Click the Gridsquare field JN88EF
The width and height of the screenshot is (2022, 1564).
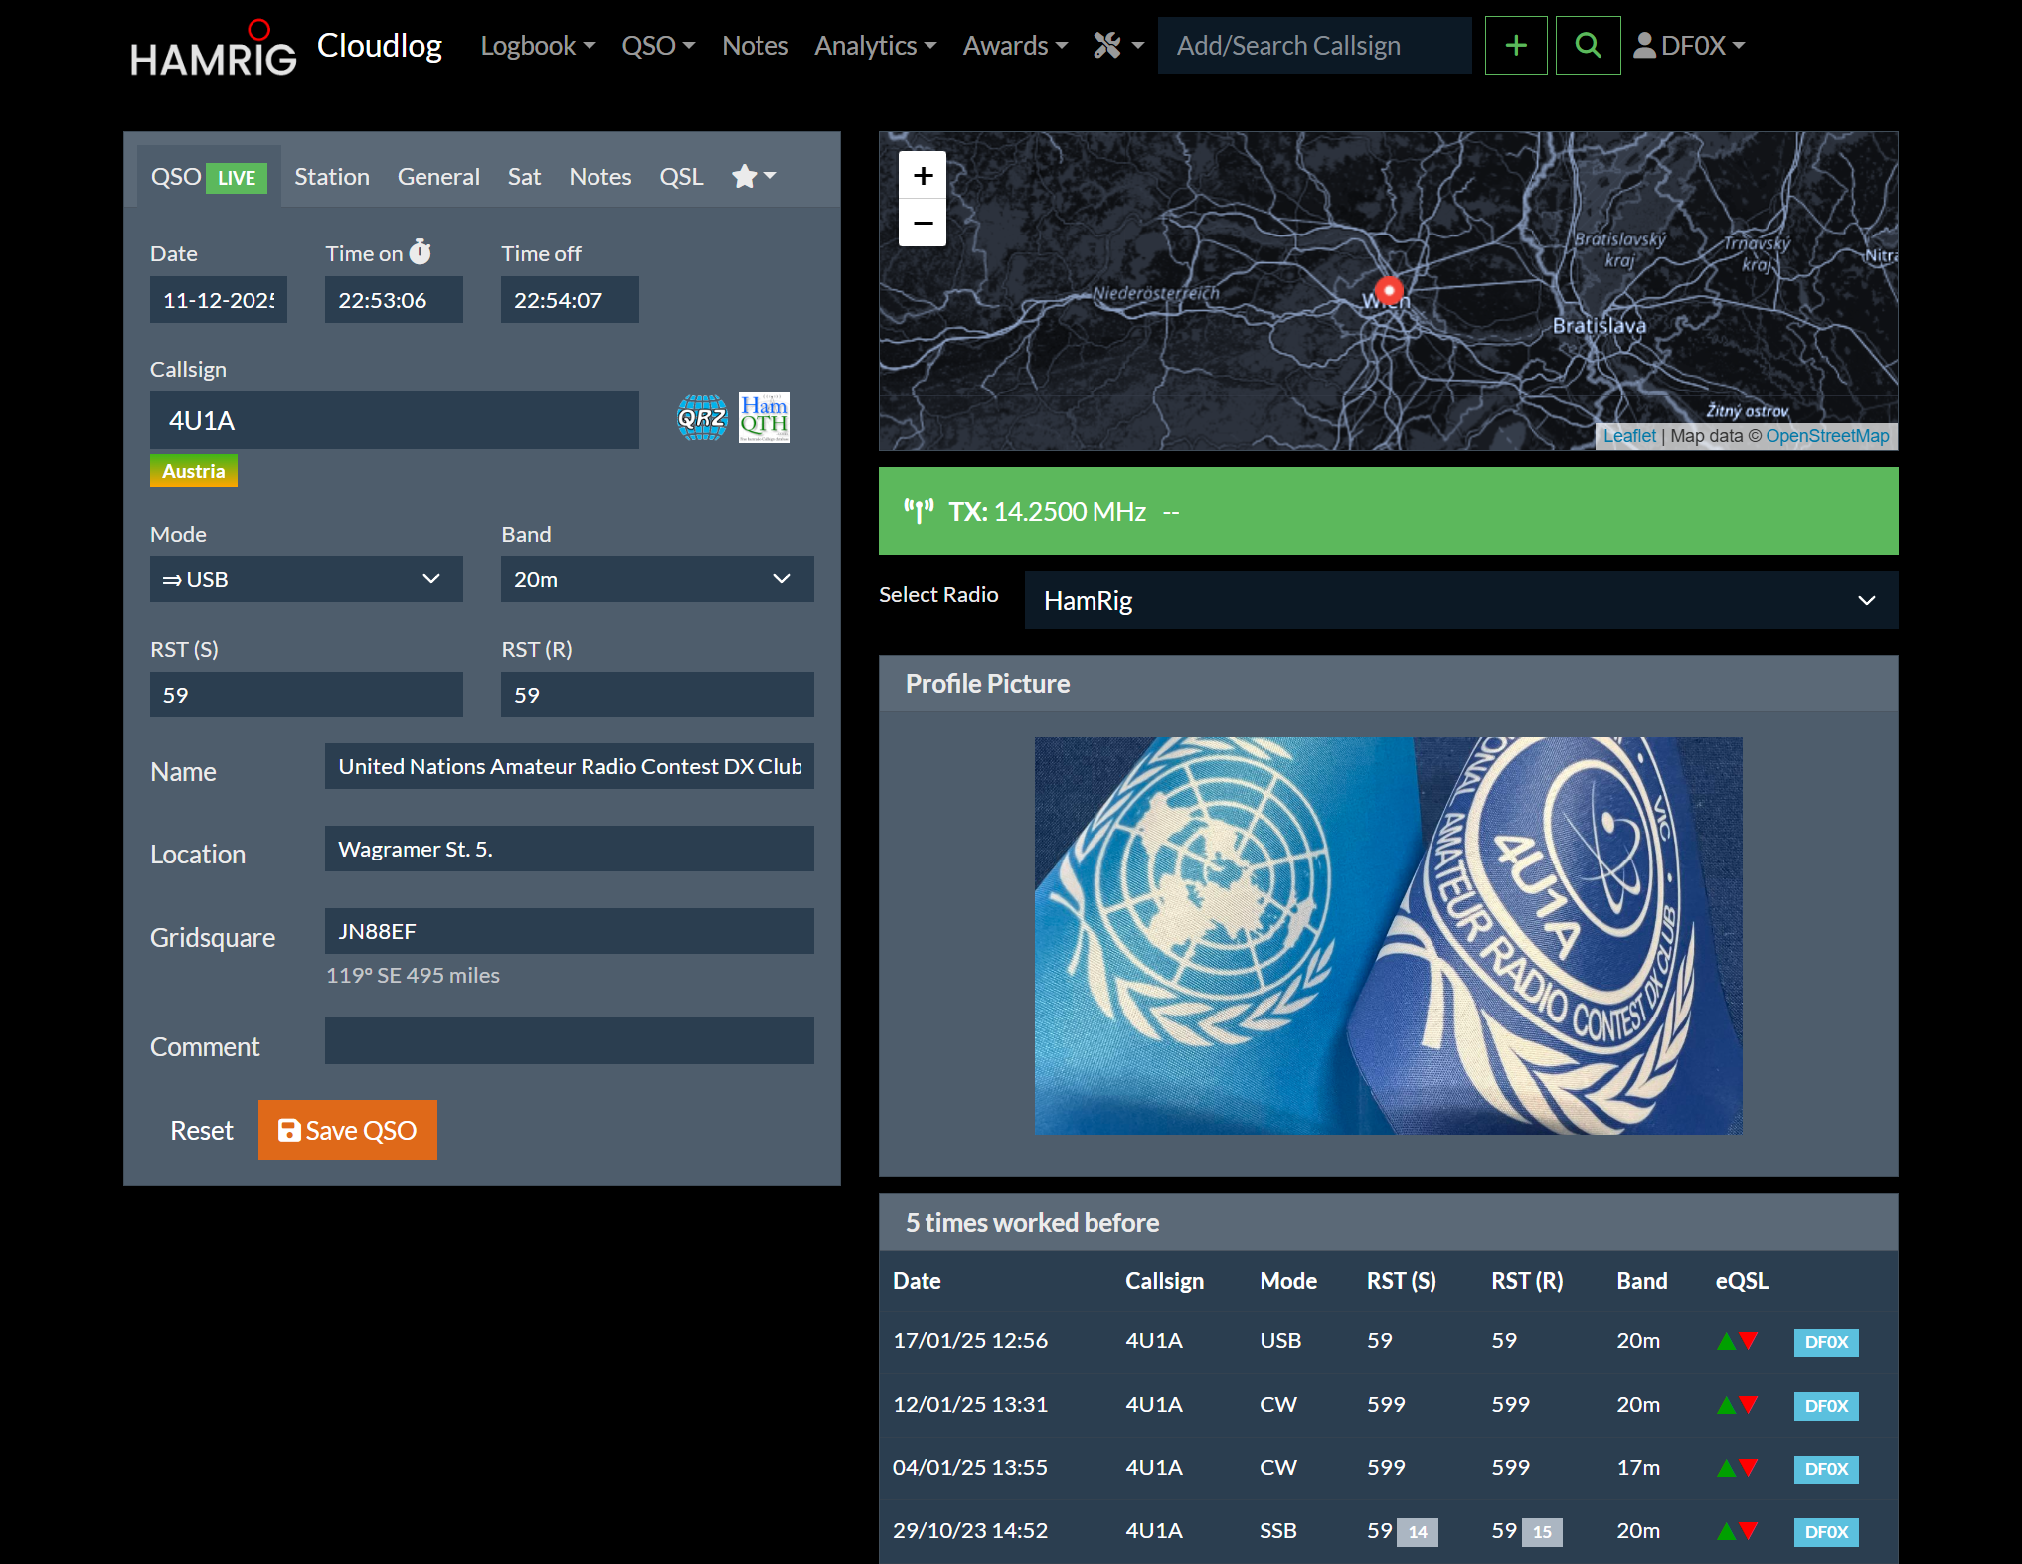click(x=570, y=931)
